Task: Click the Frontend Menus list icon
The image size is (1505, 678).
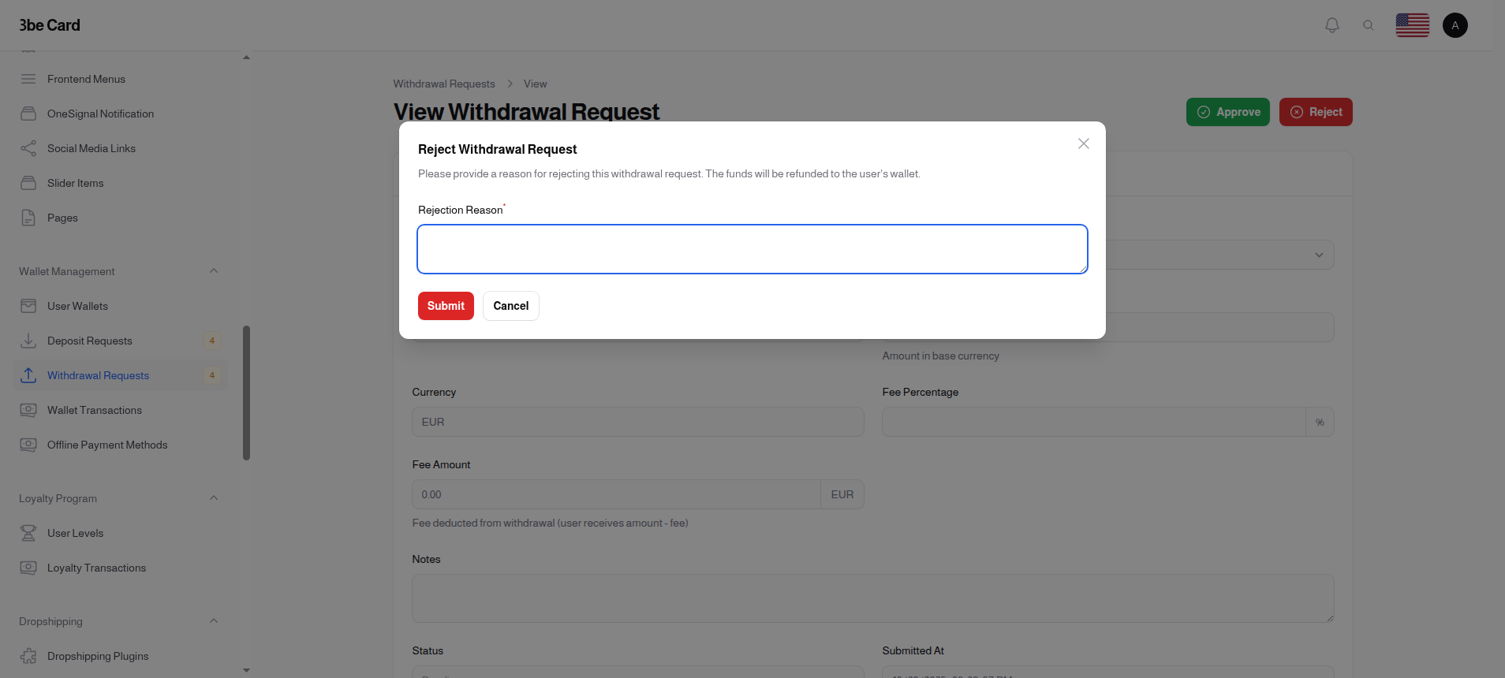Action: (28, 79)
